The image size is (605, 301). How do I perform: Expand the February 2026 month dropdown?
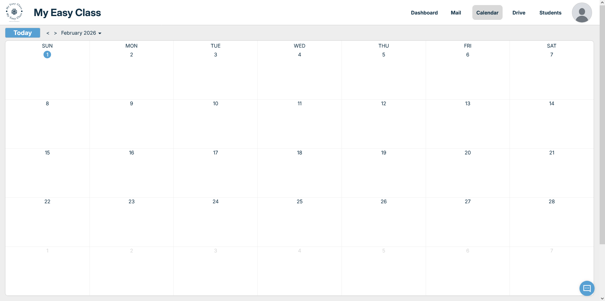(x=81, y=33)
